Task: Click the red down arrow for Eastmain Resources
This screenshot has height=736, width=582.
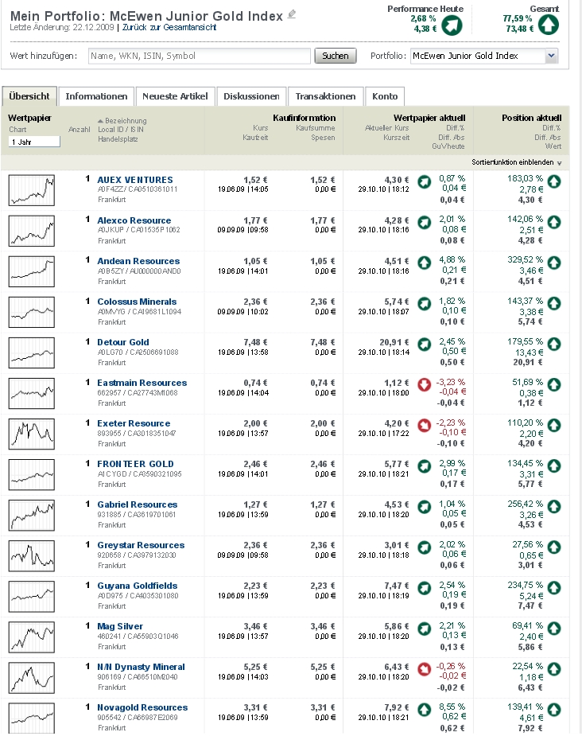Action: coord(425,385)
